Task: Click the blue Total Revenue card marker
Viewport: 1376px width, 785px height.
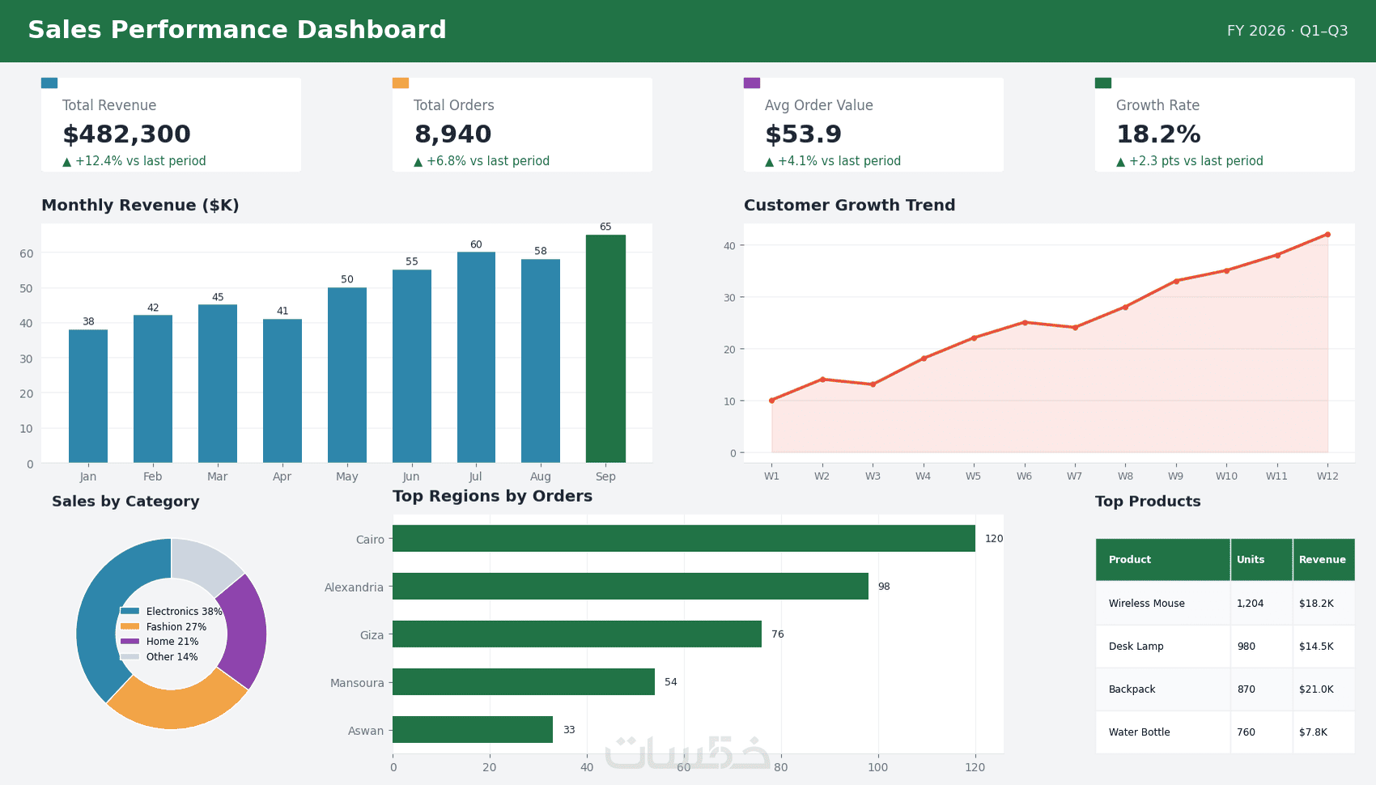Action: [x=49, y=83]
